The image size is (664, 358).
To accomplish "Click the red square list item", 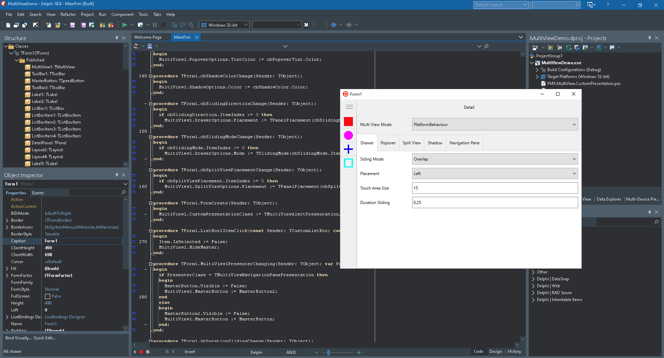I will [348, 122].
